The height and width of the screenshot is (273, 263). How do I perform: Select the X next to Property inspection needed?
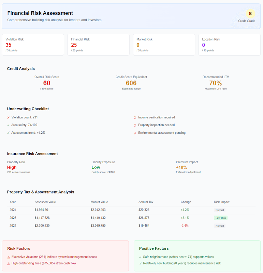click(x=135, y=125)
